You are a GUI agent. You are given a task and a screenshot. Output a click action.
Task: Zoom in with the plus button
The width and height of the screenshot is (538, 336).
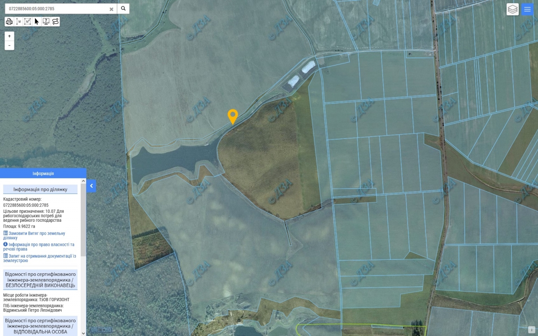tap(9, 36)
